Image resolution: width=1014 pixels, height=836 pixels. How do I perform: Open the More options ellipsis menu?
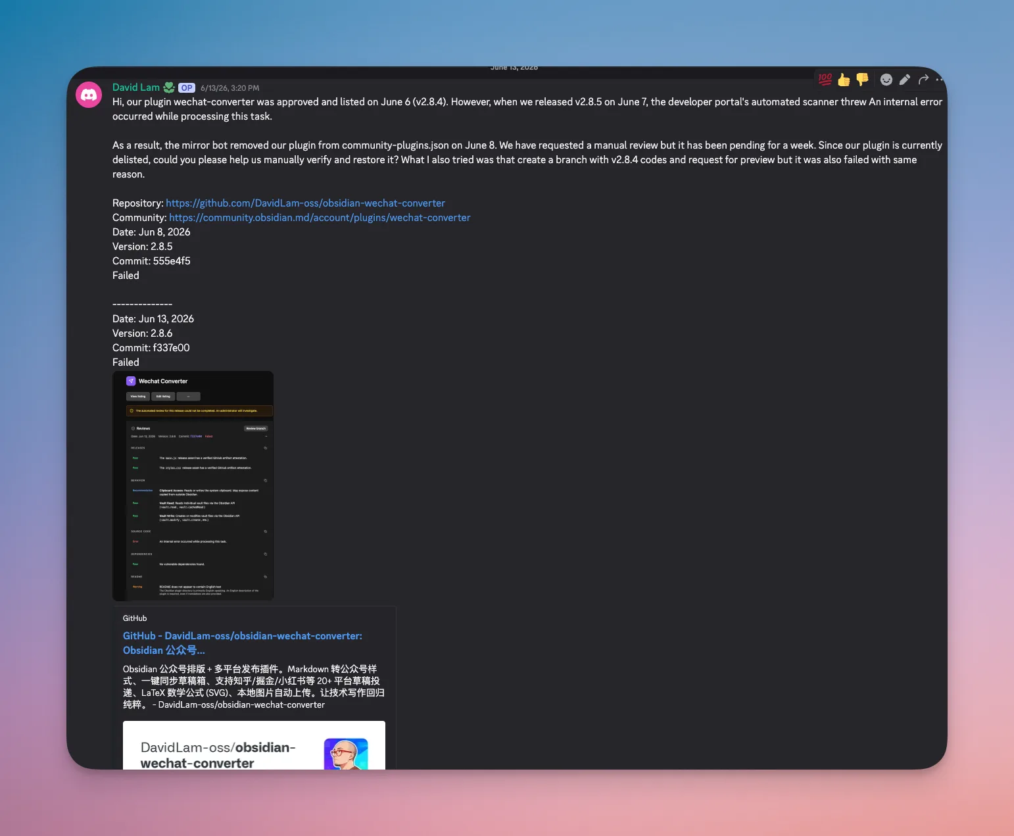[940, 80]
